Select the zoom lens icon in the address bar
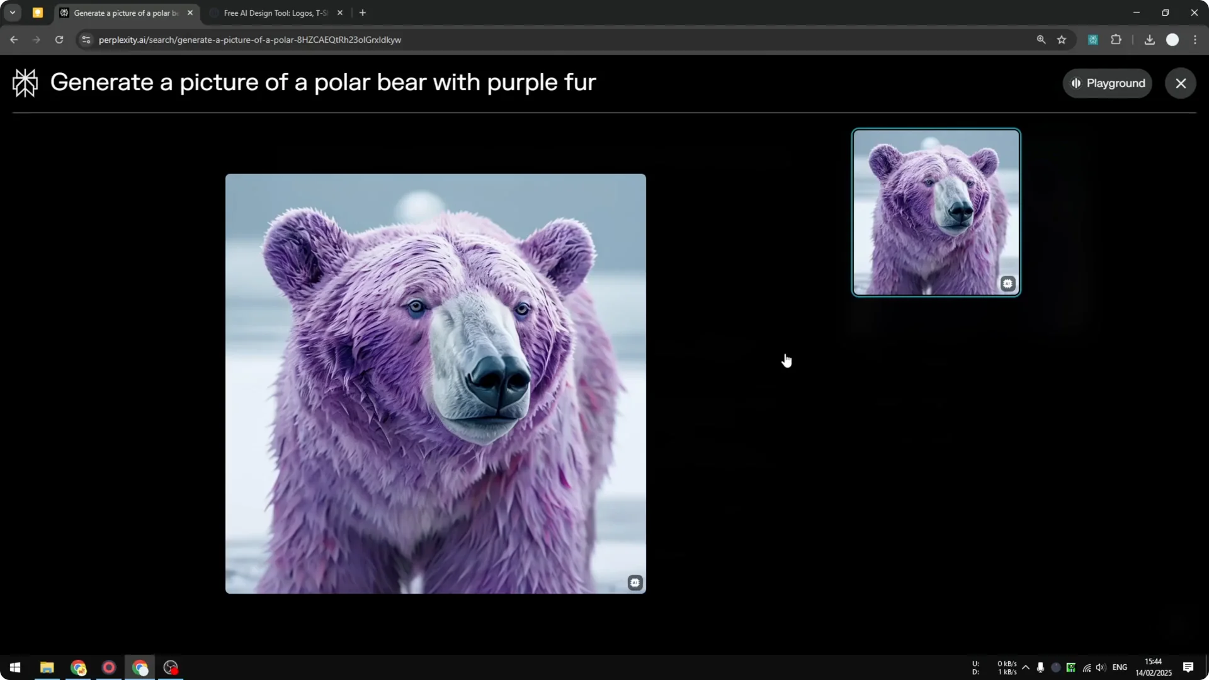The height and width of the screenshot is (680, 1209). tap(1042, 39)
